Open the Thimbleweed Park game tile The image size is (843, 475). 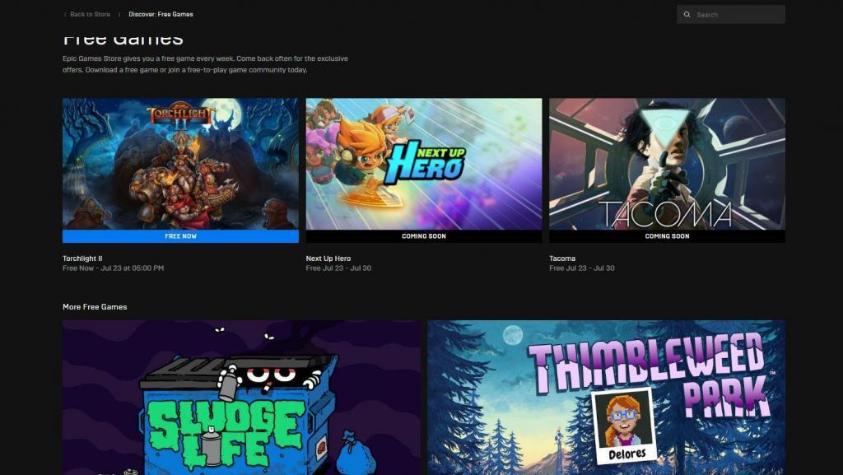click(606, 398)
